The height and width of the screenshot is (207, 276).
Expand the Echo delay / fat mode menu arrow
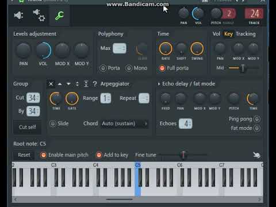159,84
